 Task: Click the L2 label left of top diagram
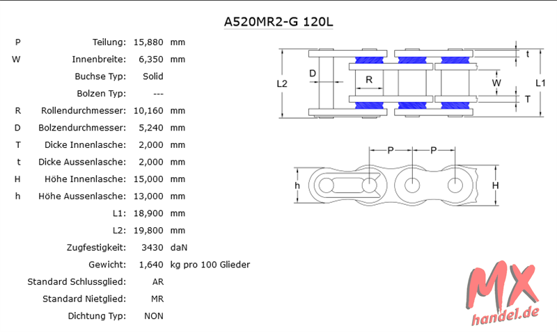[282, 83]
